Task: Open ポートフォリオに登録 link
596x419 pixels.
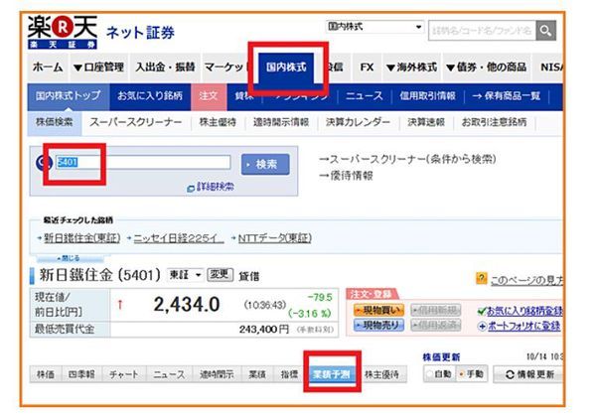Action: point(524,327)
